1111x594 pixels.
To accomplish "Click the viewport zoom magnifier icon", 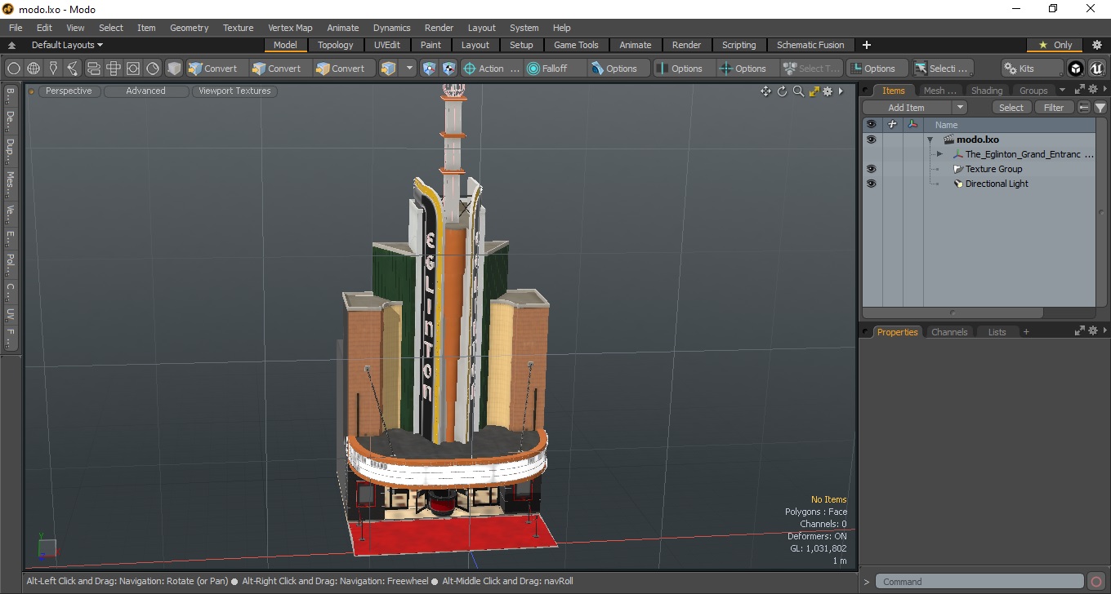I will click(x=798, y=91).
